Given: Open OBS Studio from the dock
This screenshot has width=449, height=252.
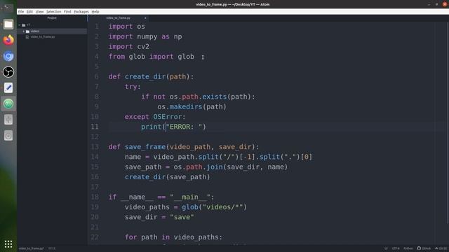Looking at the screenshot, I should [8, 71].
